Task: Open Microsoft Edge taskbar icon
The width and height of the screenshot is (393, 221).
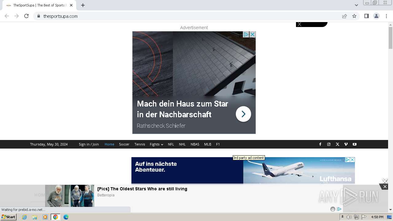Action: tap(66, 217)
